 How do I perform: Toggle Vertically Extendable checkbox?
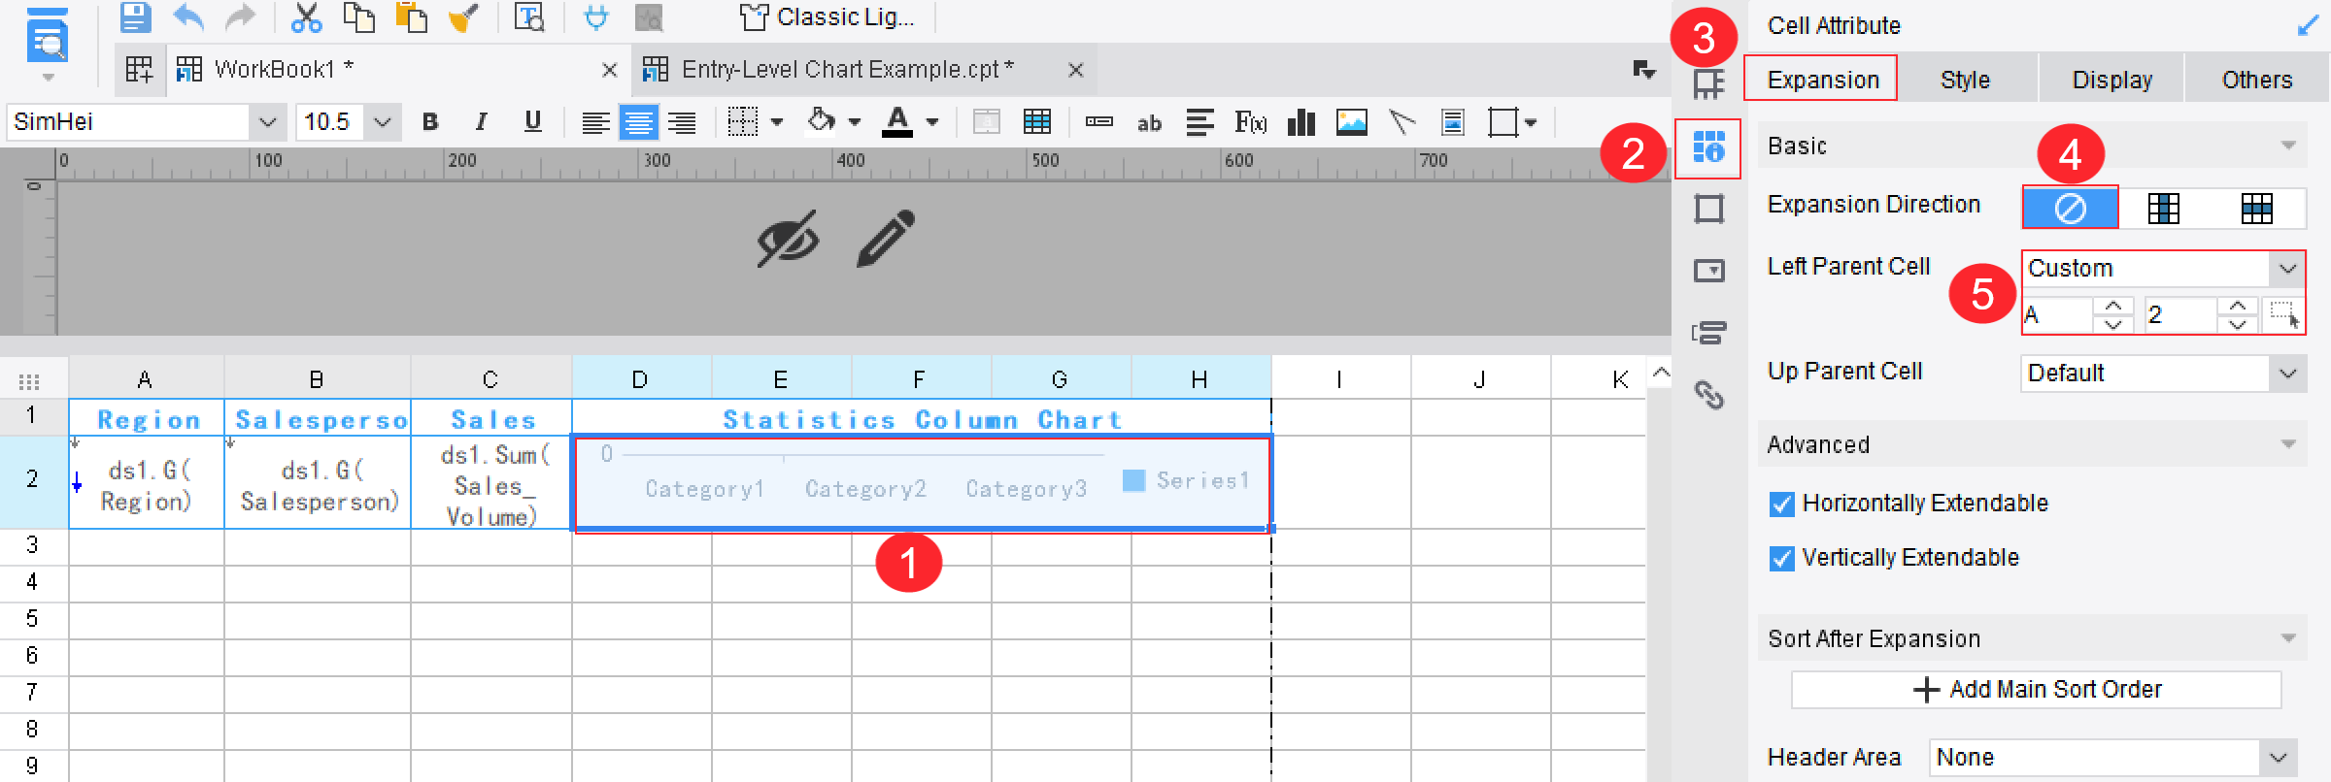(x=1781, y=558)
